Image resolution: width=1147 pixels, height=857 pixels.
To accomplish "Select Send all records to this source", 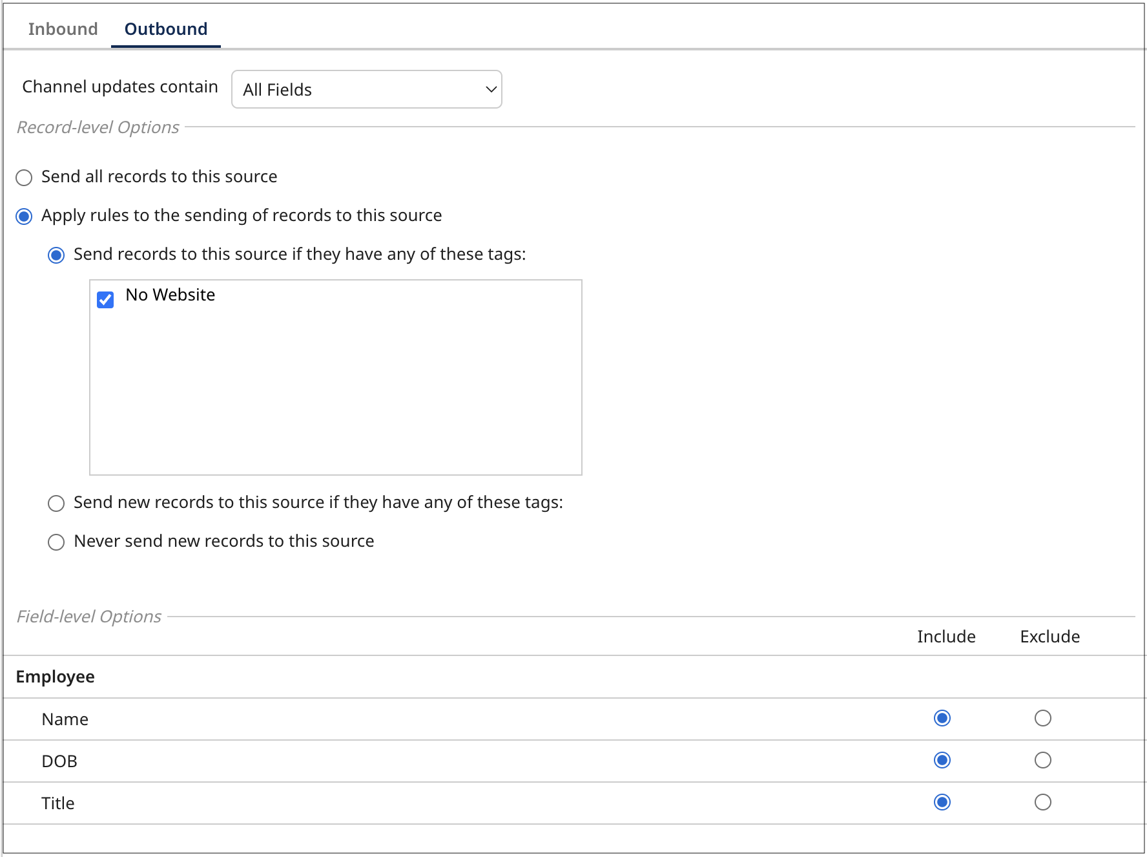I will click(24, 177).
